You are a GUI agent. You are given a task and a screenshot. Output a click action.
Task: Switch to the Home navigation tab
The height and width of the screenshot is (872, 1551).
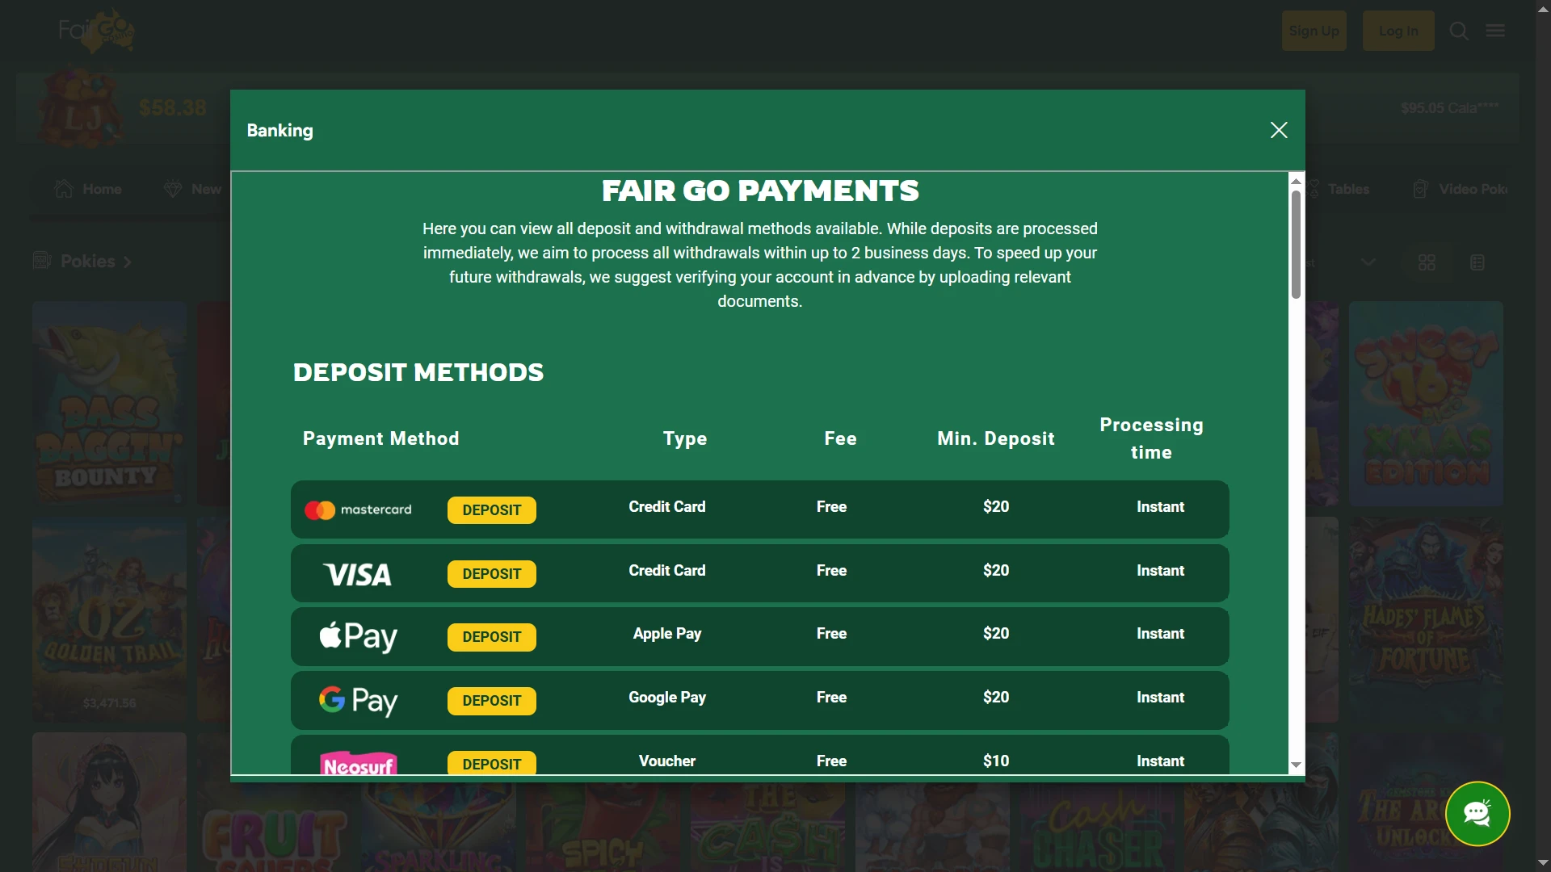[87, 188]
